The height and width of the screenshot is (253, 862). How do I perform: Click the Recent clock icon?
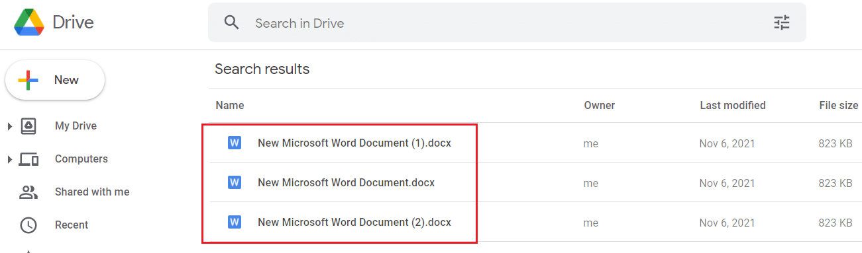coord(28,225)
